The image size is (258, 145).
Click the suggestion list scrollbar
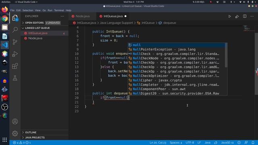(226, 55)
